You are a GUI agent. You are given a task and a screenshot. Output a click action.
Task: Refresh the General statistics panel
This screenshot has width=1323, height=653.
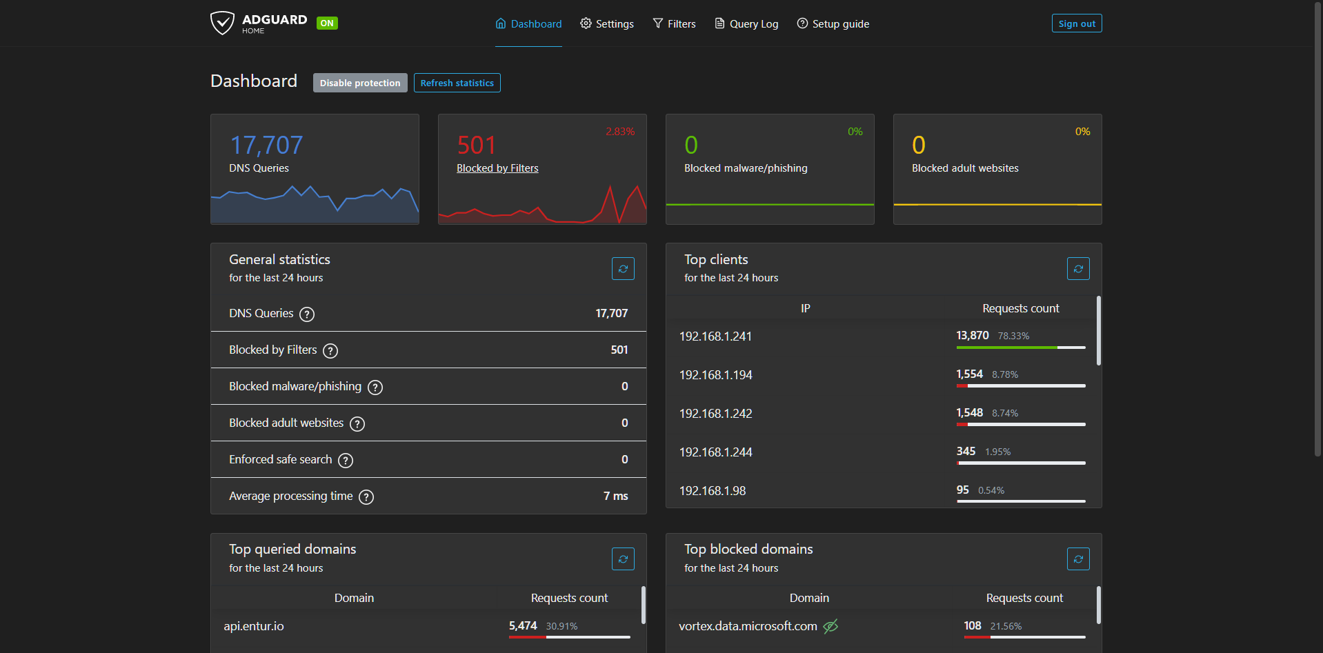(622, 269)
